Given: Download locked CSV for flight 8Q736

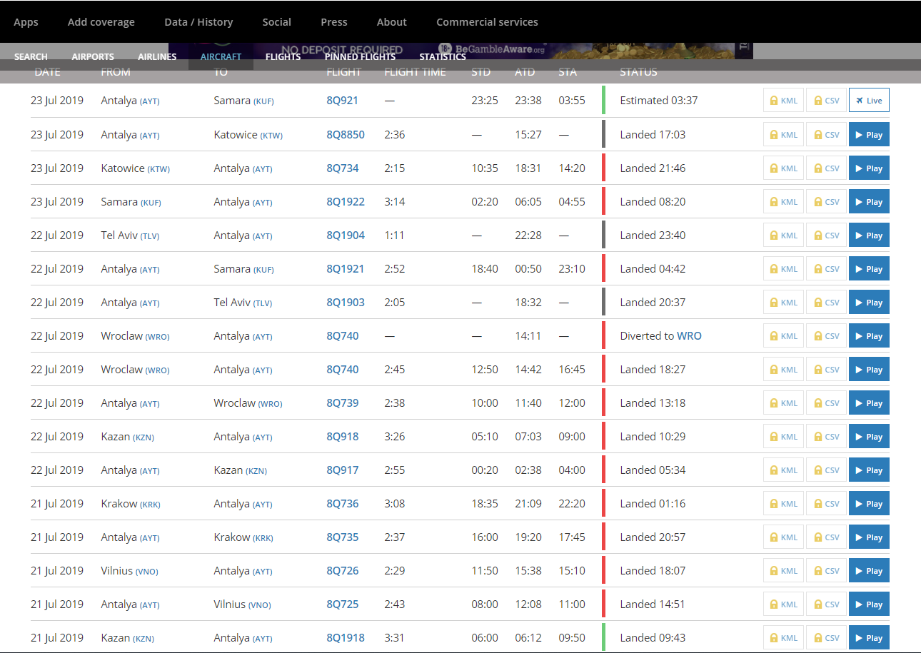Looking at the screenshot, I should point(826,504).
